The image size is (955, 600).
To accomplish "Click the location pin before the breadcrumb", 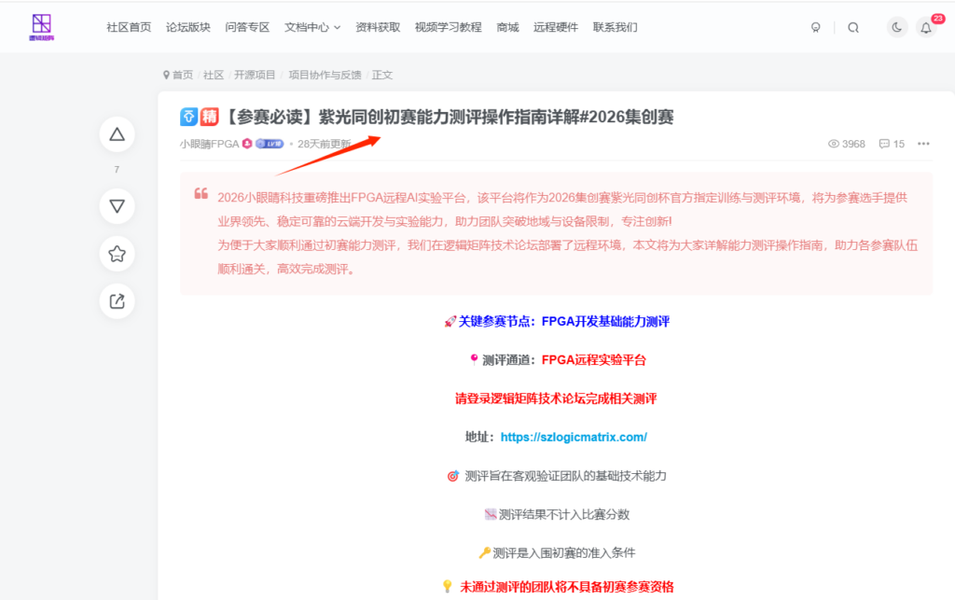I will (164, 75).
